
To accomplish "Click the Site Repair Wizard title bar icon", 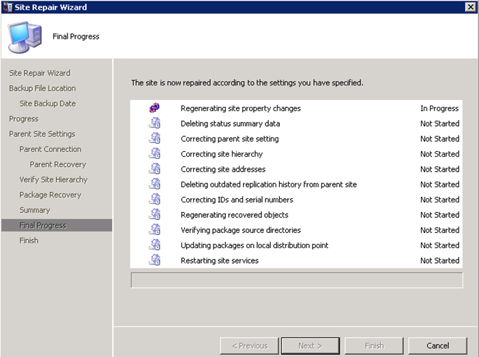I will 8,7.
